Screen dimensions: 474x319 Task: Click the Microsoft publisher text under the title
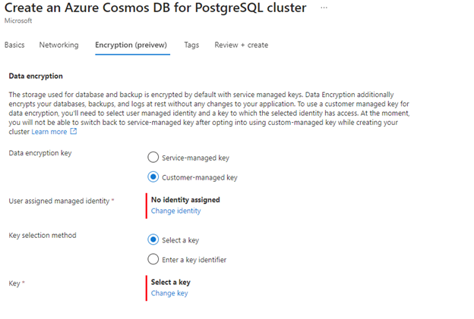coord(18,20)
